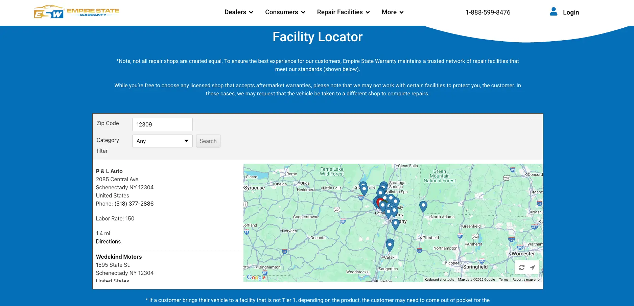Expand the Repair Facilities menu
This screenshot has width=634, height=306.
click(x=343, y=12)
